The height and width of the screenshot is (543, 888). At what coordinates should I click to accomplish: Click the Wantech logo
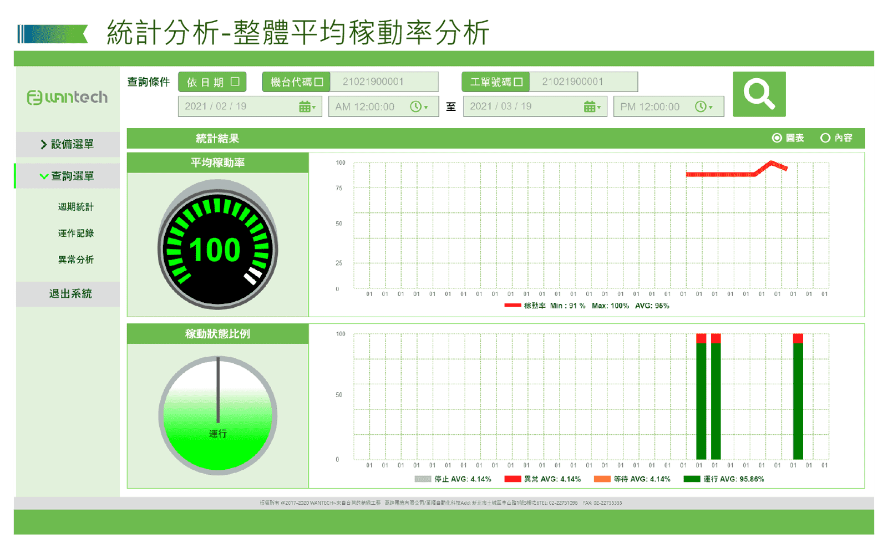point(67,98)
